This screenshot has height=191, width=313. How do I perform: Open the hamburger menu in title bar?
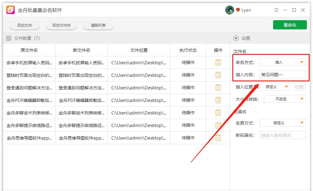pos(276,10)
